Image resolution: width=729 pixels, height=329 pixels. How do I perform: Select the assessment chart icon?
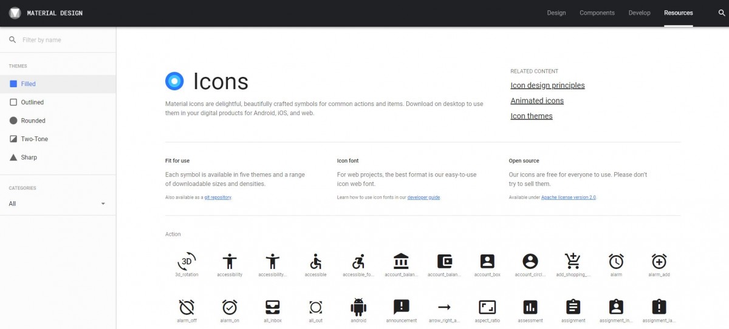530,307
